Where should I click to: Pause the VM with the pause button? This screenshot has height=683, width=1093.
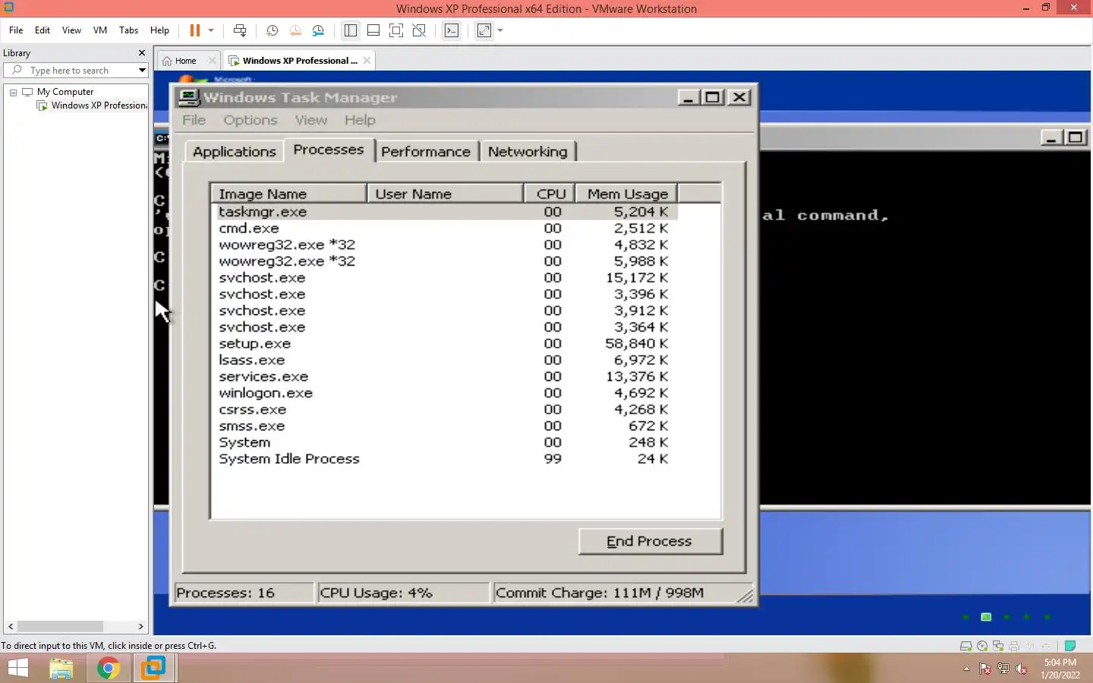tap(194, 30)
